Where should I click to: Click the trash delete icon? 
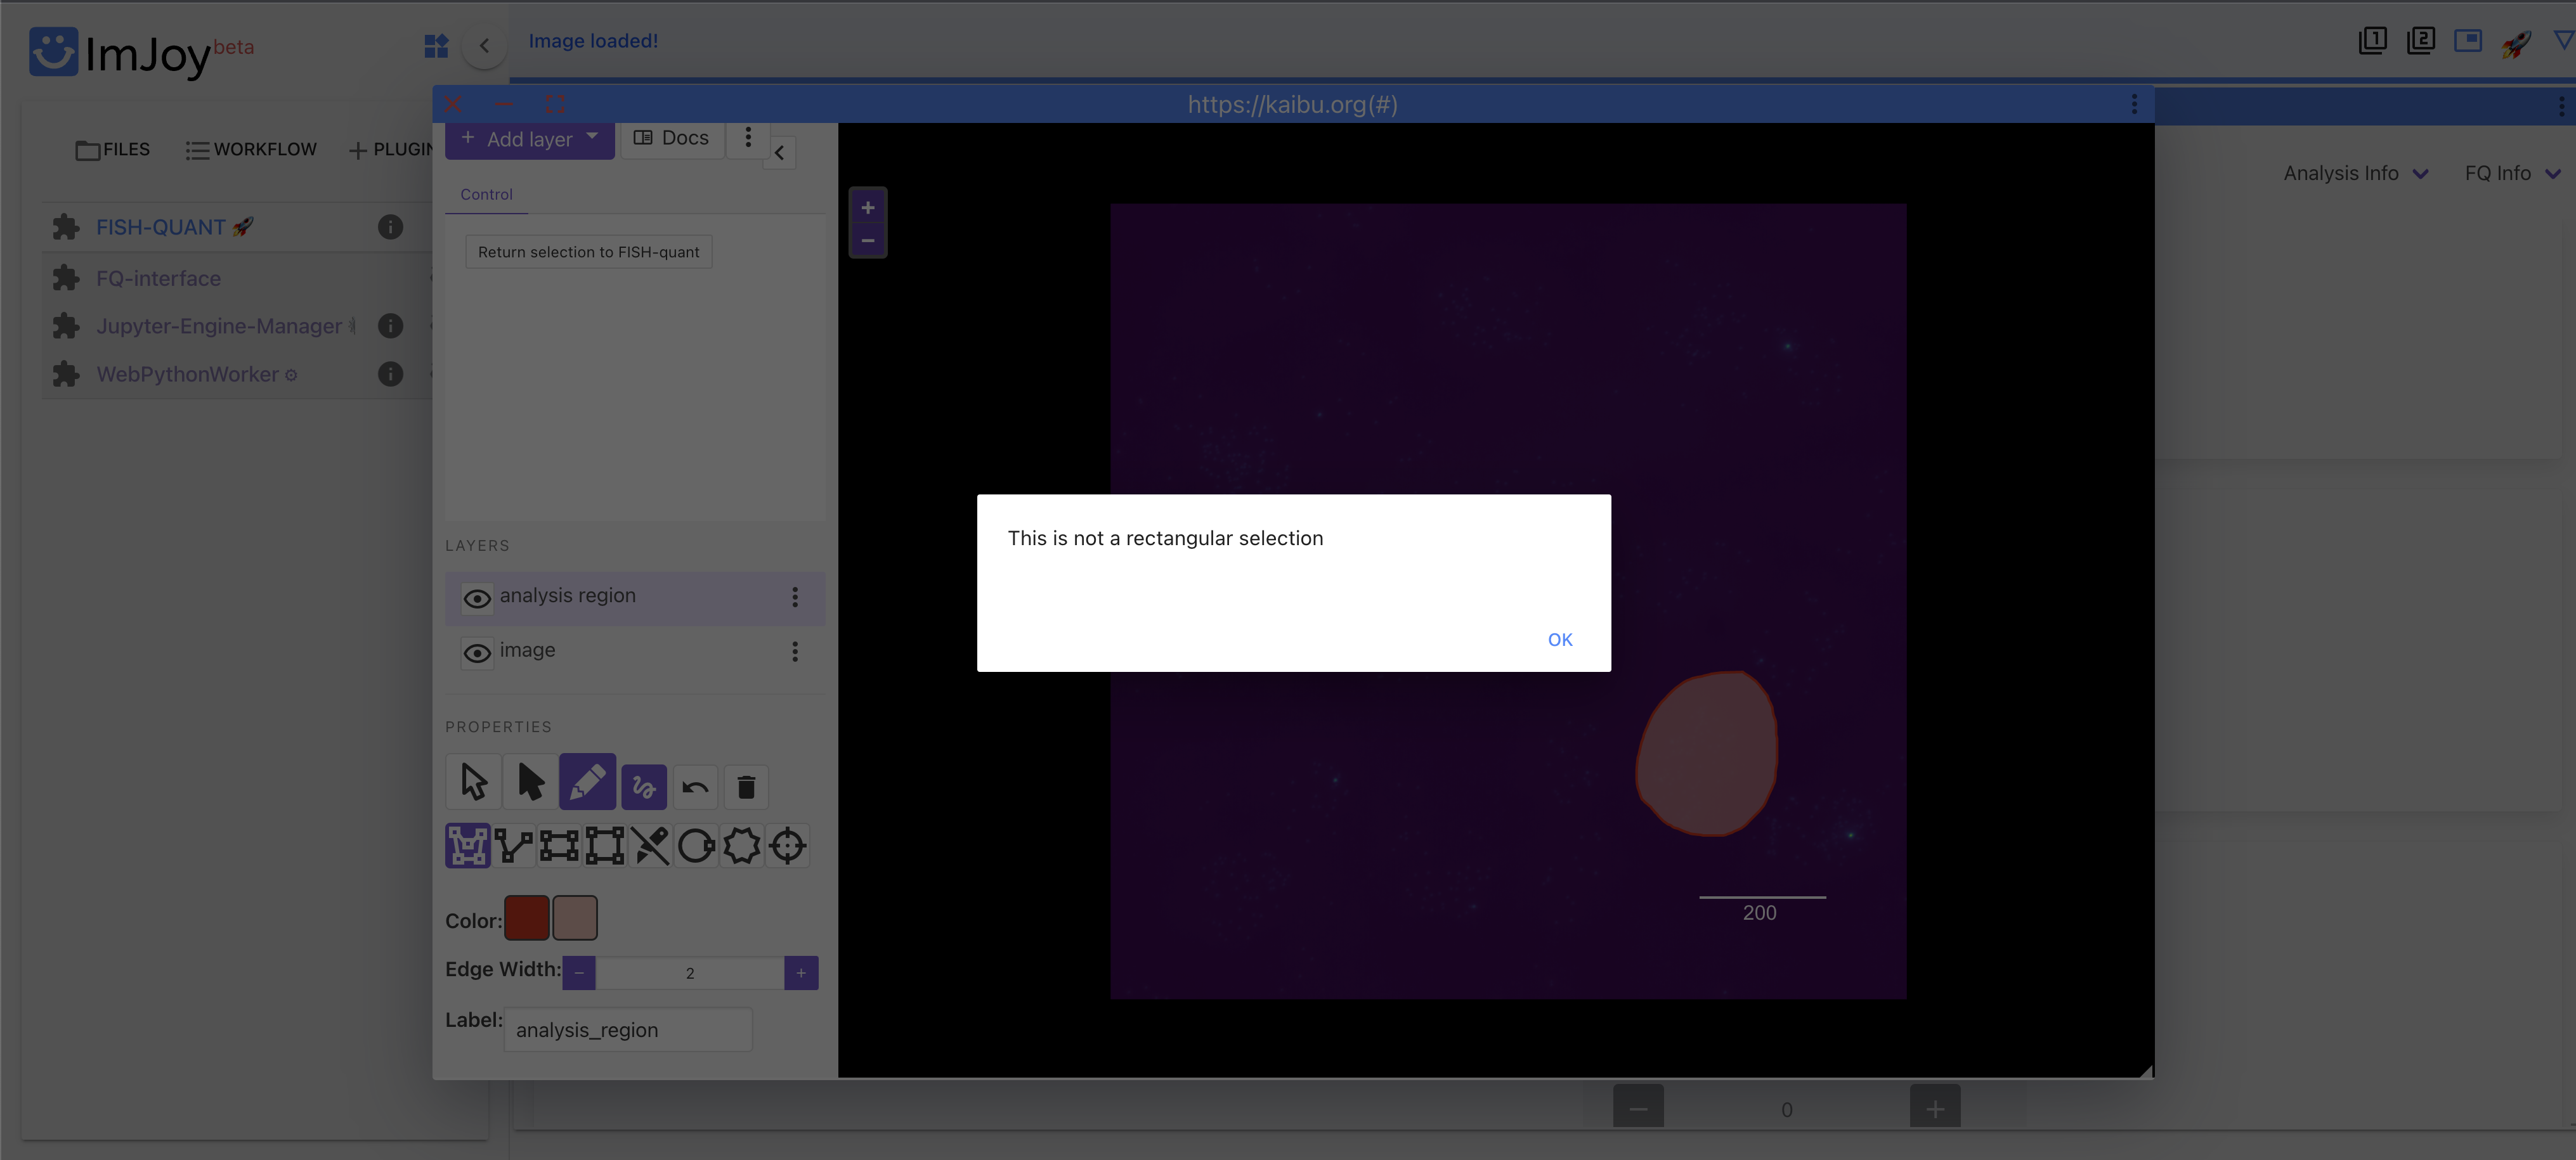(x=746, y=787)
